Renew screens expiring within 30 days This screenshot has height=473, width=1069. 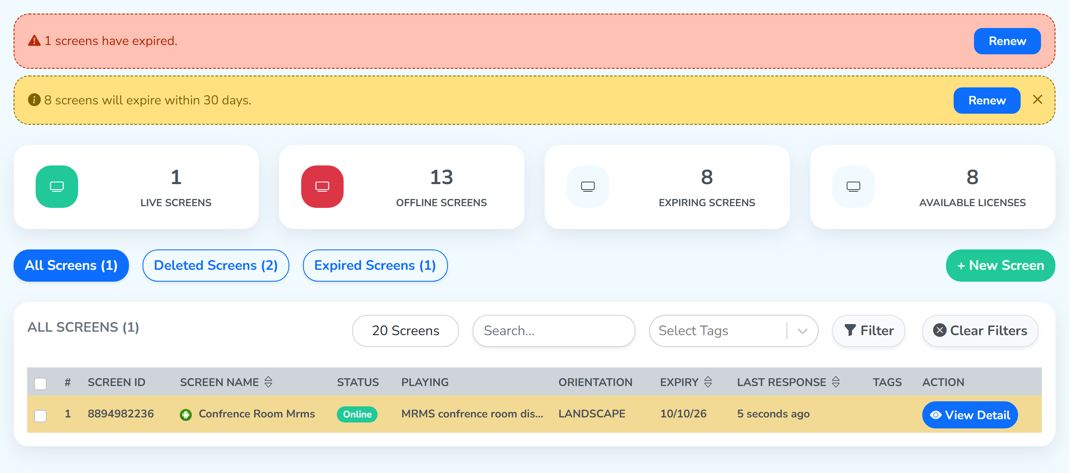(987, 101)
